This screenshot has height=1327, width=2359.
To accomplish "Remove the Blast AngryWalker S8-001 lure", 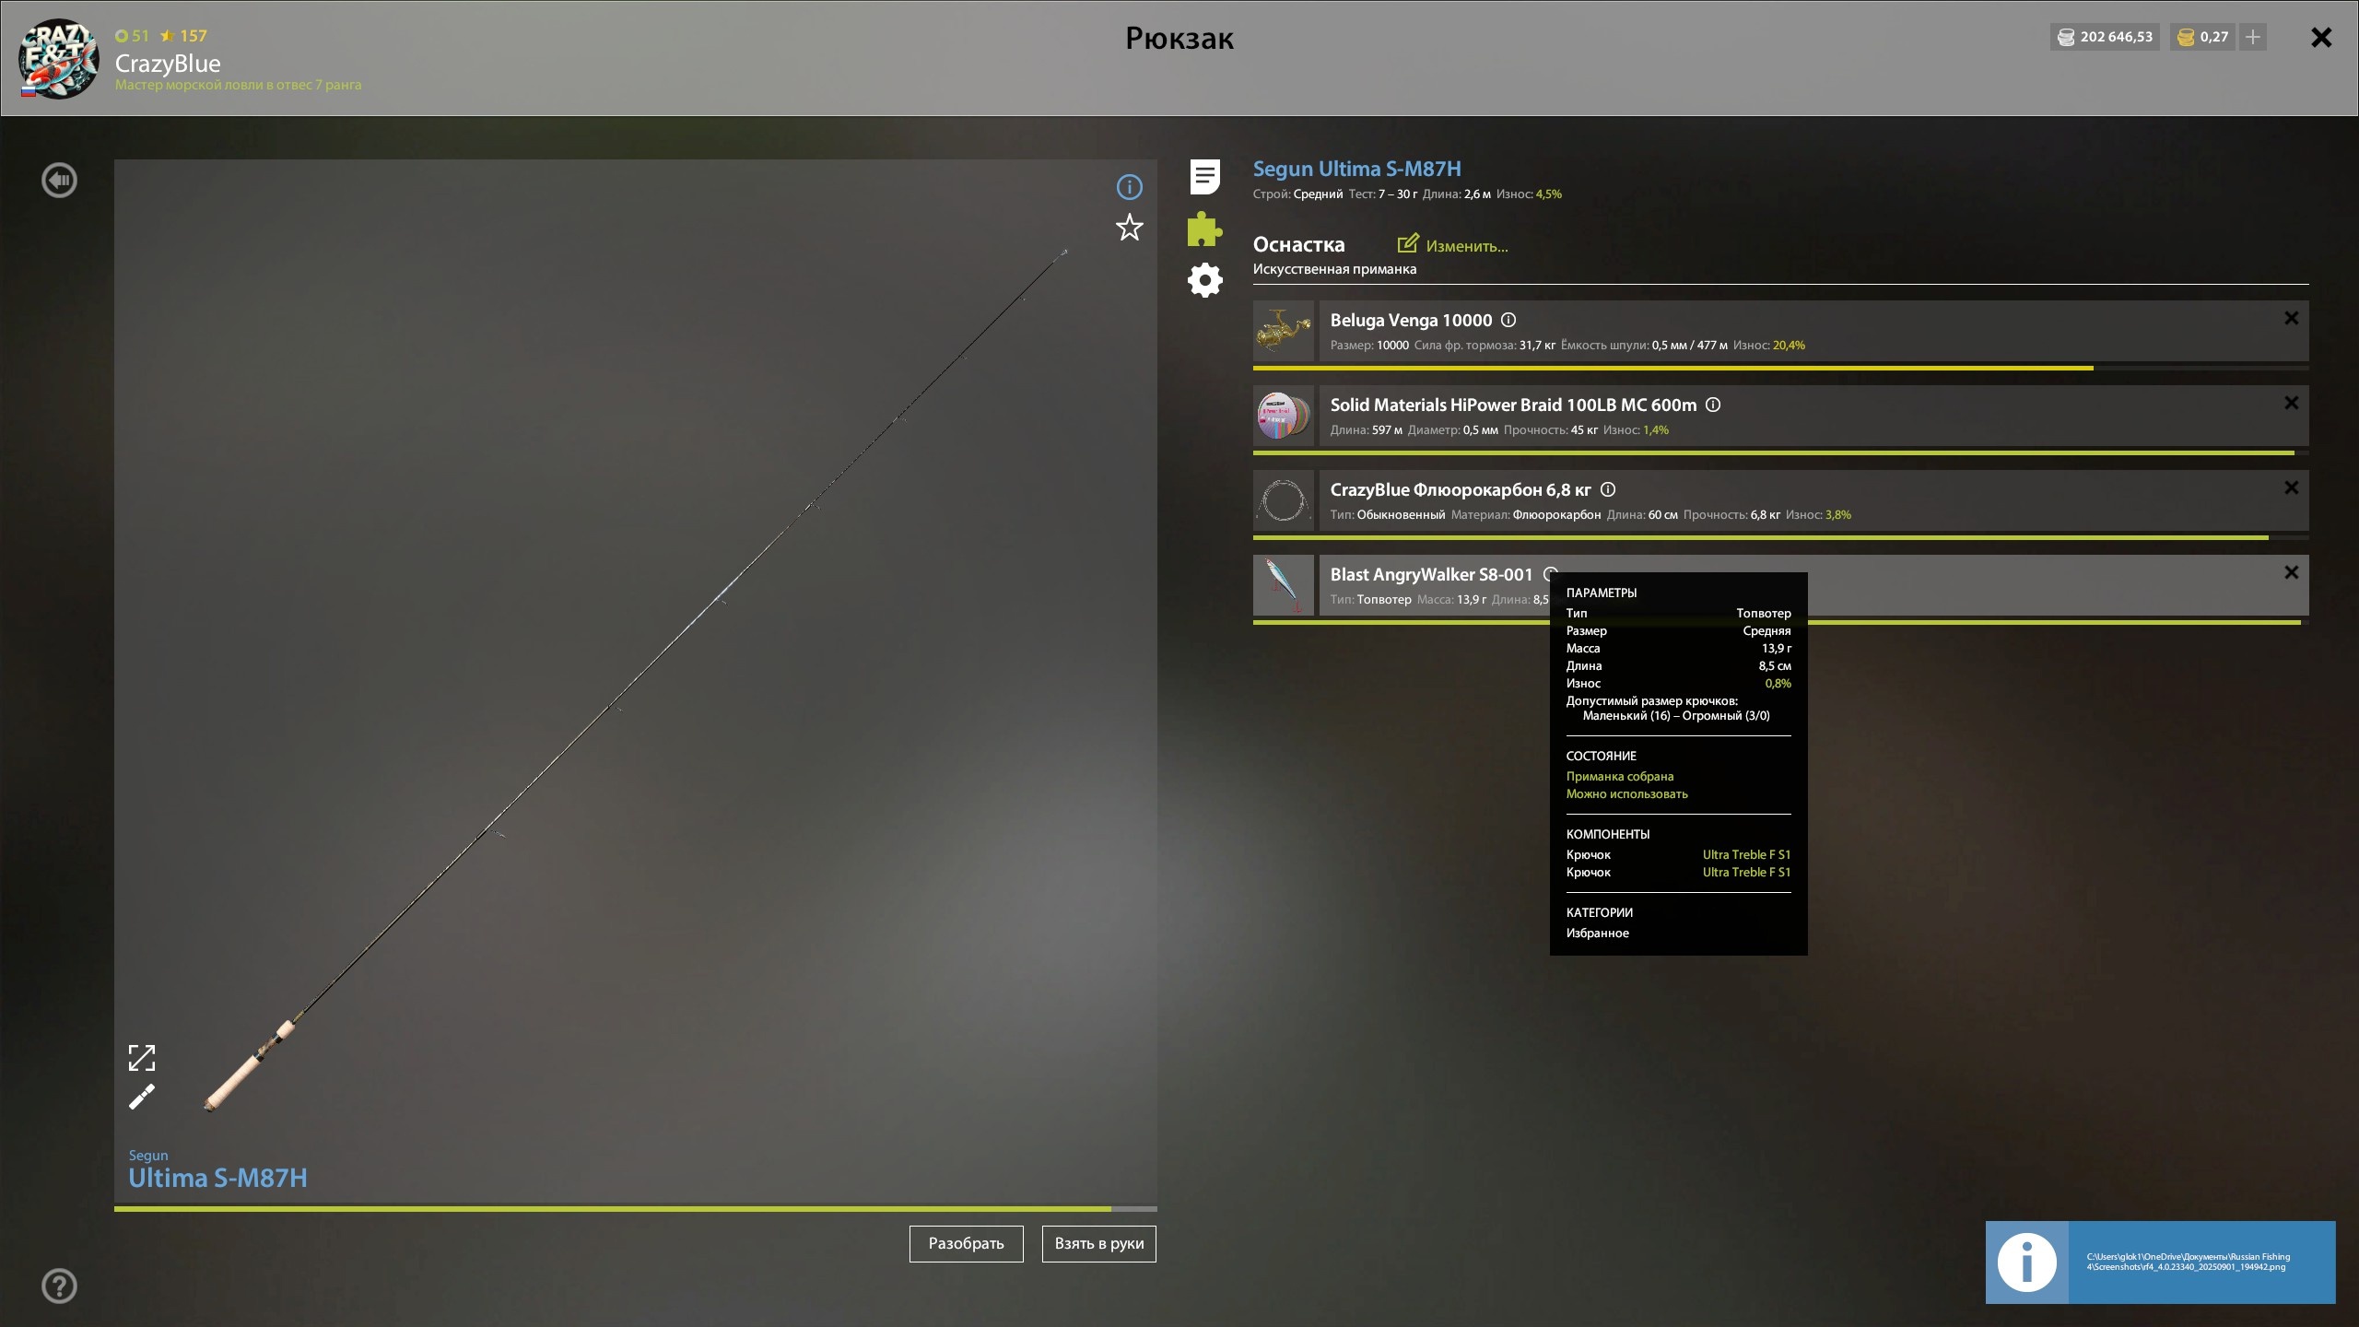I will point(2291,572).
